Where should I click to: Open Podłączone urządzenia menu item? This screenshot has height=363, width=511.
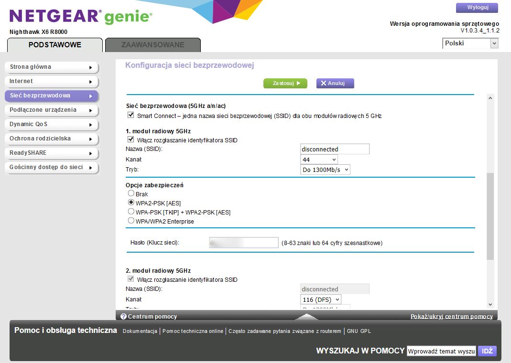52,110
